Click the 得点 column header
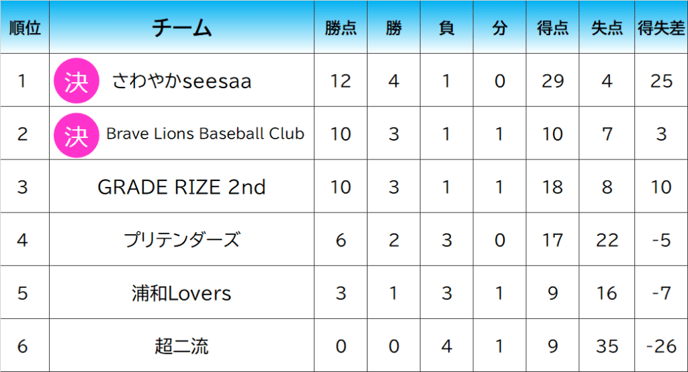The image size is (688, 372). [x=552, y=28]
